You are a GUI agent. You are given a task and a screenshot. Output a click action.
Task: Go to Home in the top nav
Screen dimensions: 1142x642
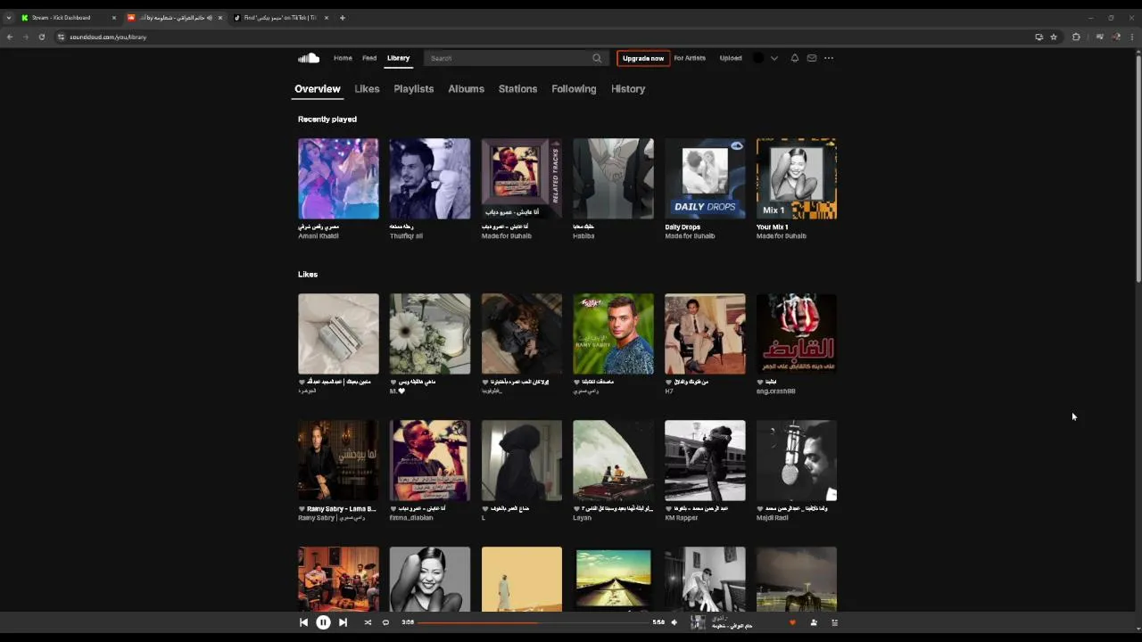(x=343, y=58)
